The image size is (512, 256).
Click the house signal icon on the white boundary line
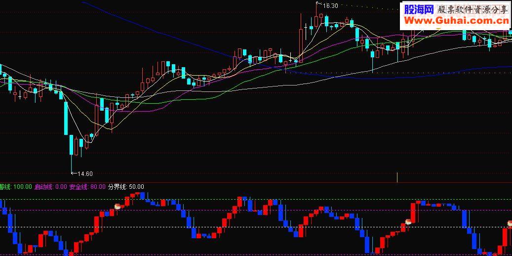point(408,222)
